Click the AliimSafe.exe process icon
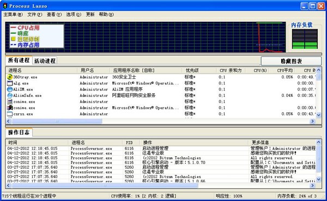Screen dimensions: 327x201 [10, 95]
